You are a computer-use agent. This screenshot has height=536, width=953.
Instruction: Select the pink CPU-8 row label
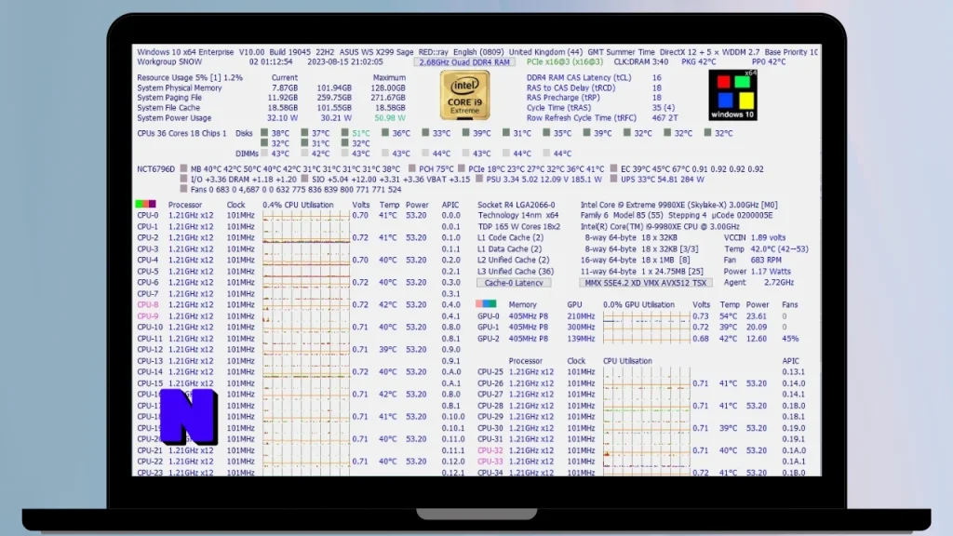[148, 304]
